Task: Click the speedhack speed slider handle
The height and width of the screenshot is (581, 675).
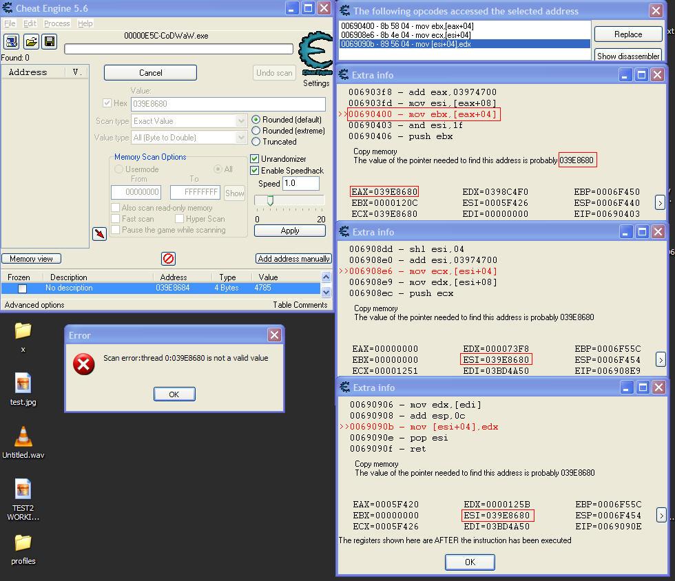Action: point(270,200)
